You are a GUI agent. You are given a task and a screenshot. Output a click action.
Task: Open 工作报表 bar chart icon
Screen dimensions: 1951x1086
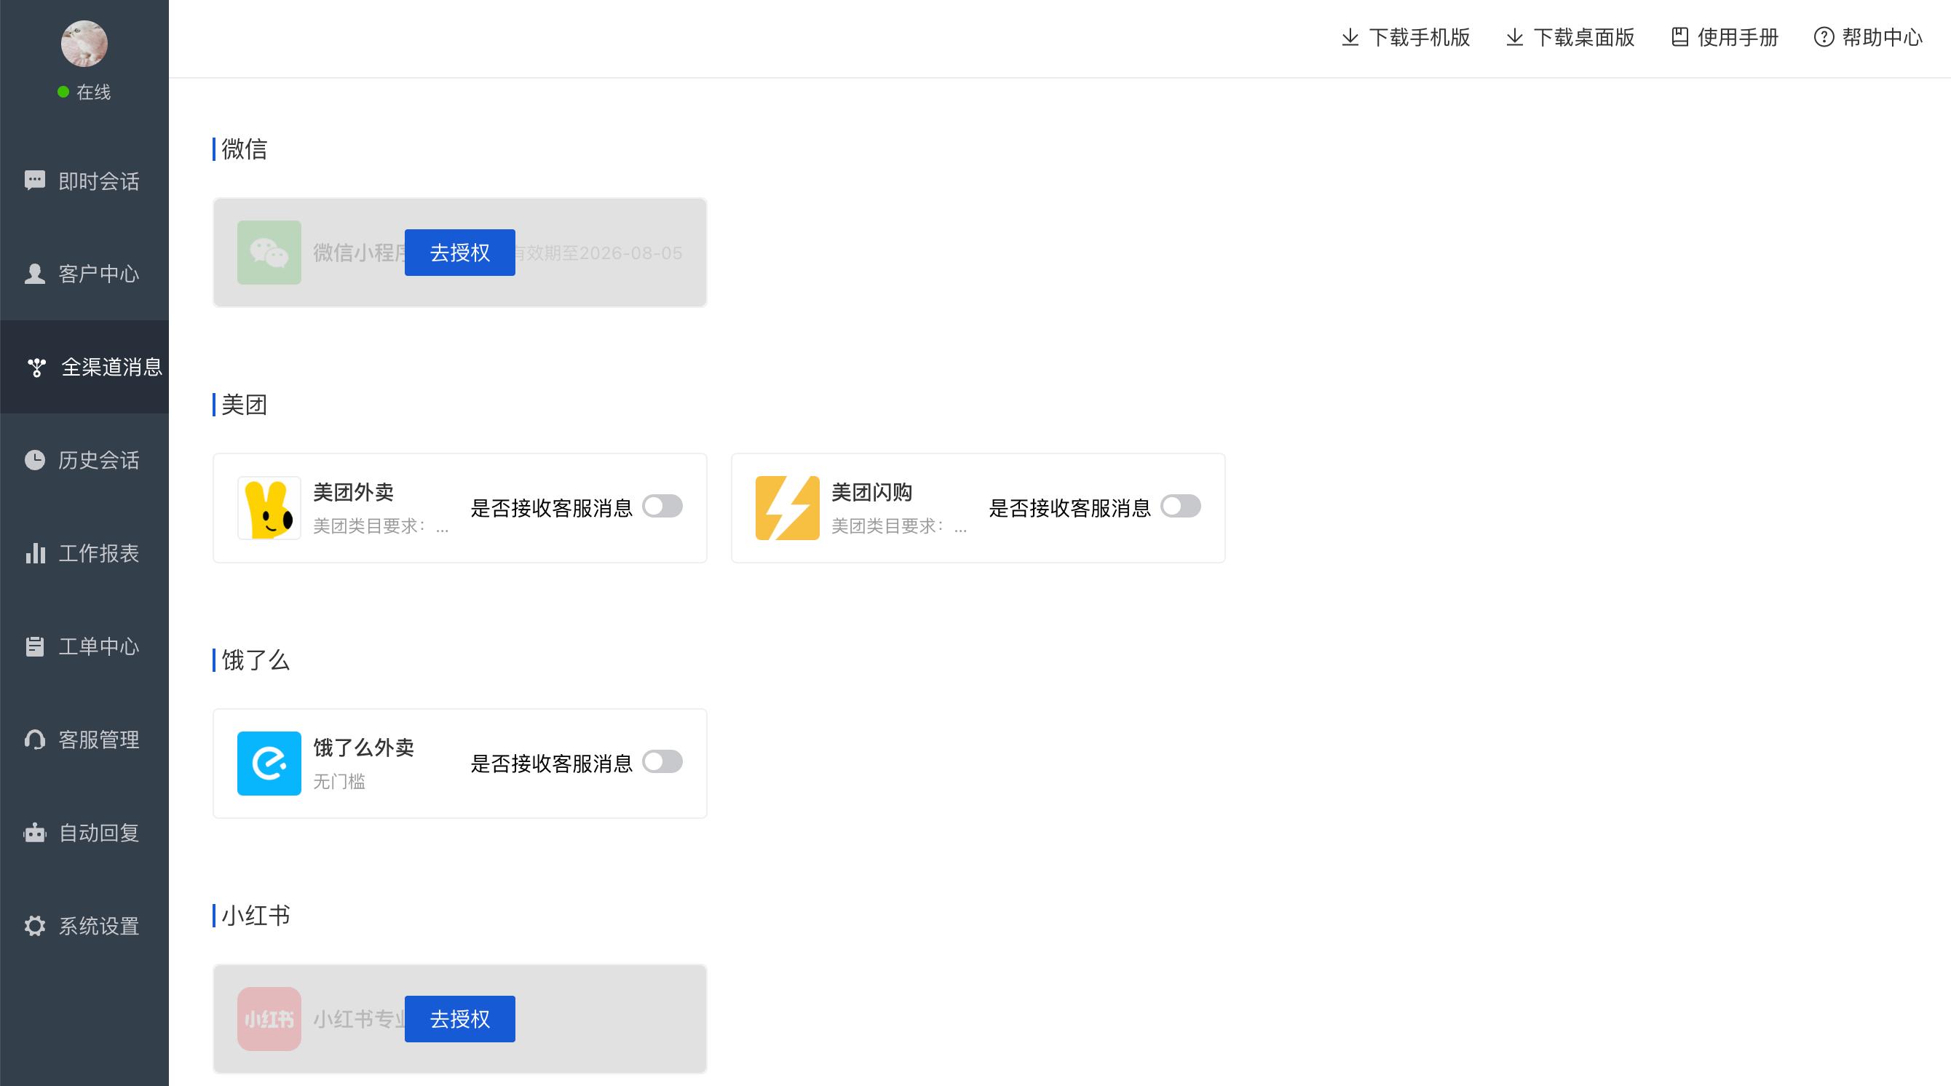tap(35, 553)
